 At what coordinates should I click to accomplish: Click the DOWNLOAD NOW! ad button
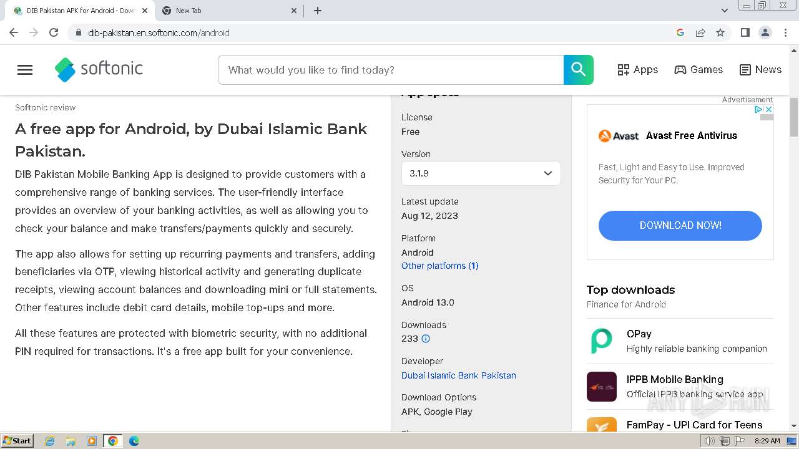pos(680,225)
